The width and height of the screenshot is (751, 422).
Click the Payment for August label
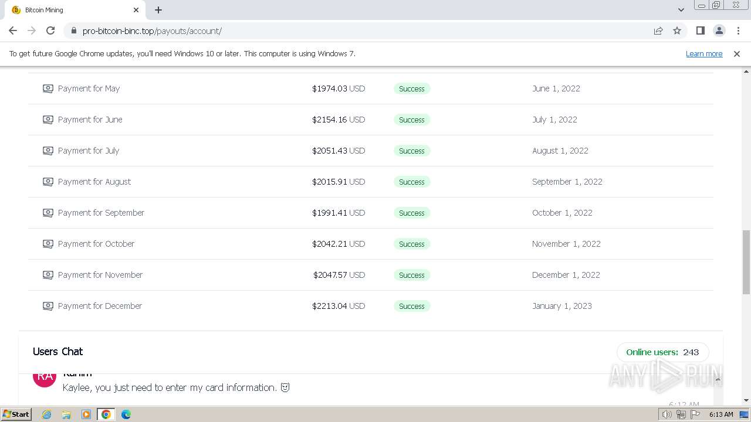[x=94, y=182]
